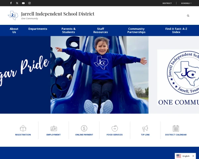Open the YouTube social icon
Screen dimensions: 199x159
point(23,3)
